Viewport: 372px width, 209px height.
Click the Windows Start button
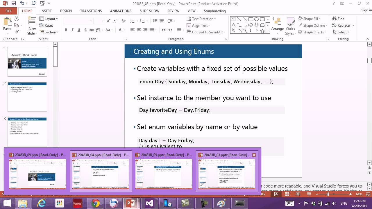tap(7, 203)
